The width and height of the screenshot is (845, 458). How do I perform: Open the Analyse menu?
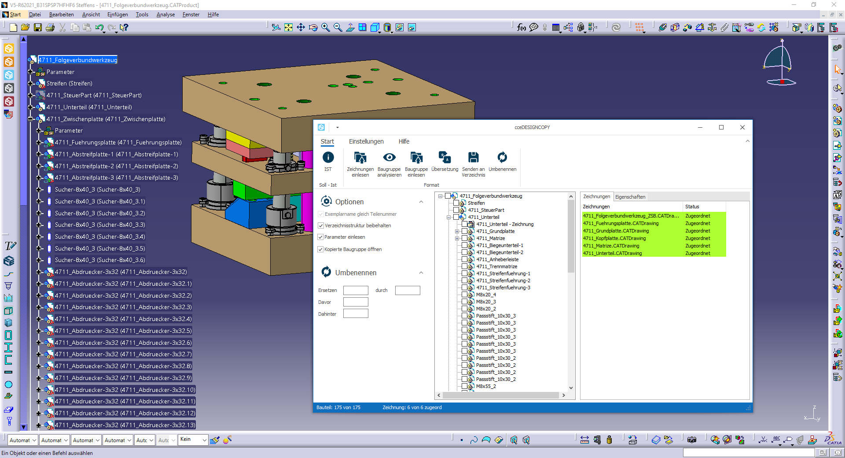tap(165, 15)
